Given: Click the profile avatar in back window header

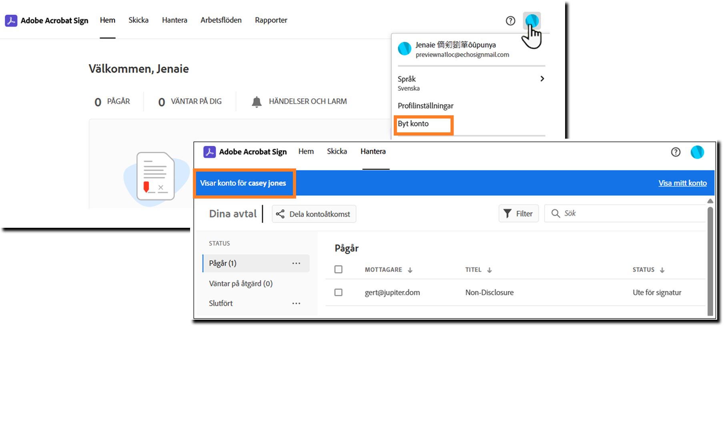Looking at the screenshot, I should (x=532, y=20).
